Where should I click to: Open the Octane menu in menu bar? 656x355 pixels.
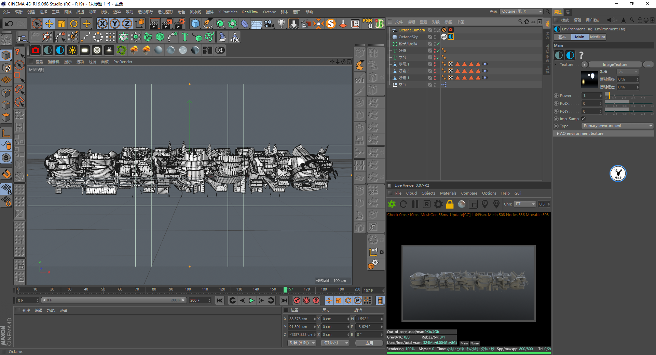(x=269, y=12)
